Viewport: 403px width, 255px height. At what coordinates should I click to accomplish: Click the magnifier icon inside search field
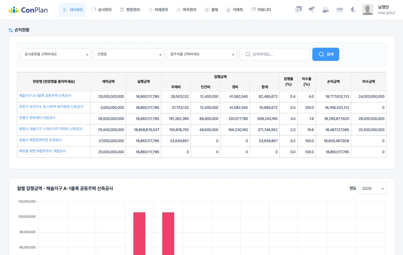(248, 54)
